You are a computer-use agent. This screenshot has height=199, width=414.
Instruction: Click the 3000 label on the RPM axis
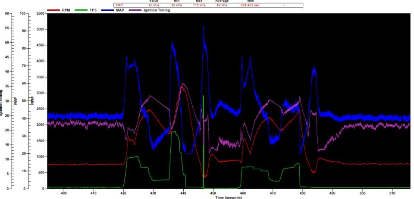pos(41,93)
